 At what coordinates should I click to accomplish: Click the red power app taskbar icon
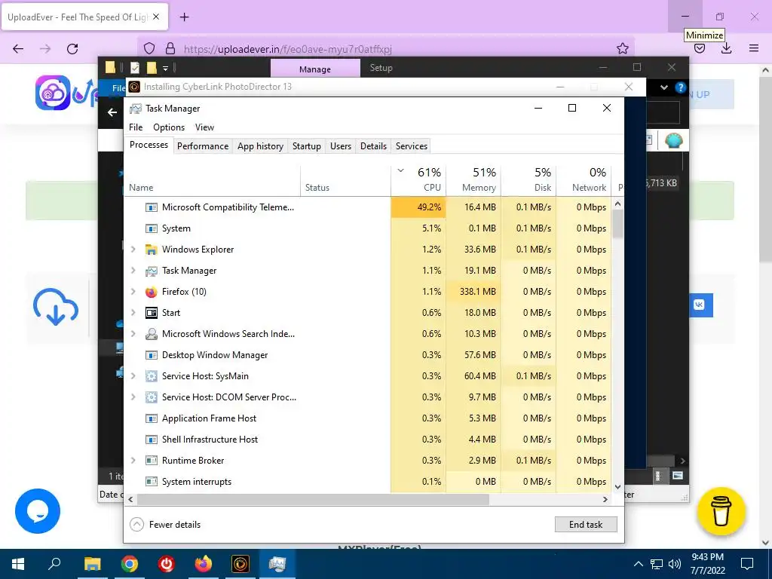point(167,564)
